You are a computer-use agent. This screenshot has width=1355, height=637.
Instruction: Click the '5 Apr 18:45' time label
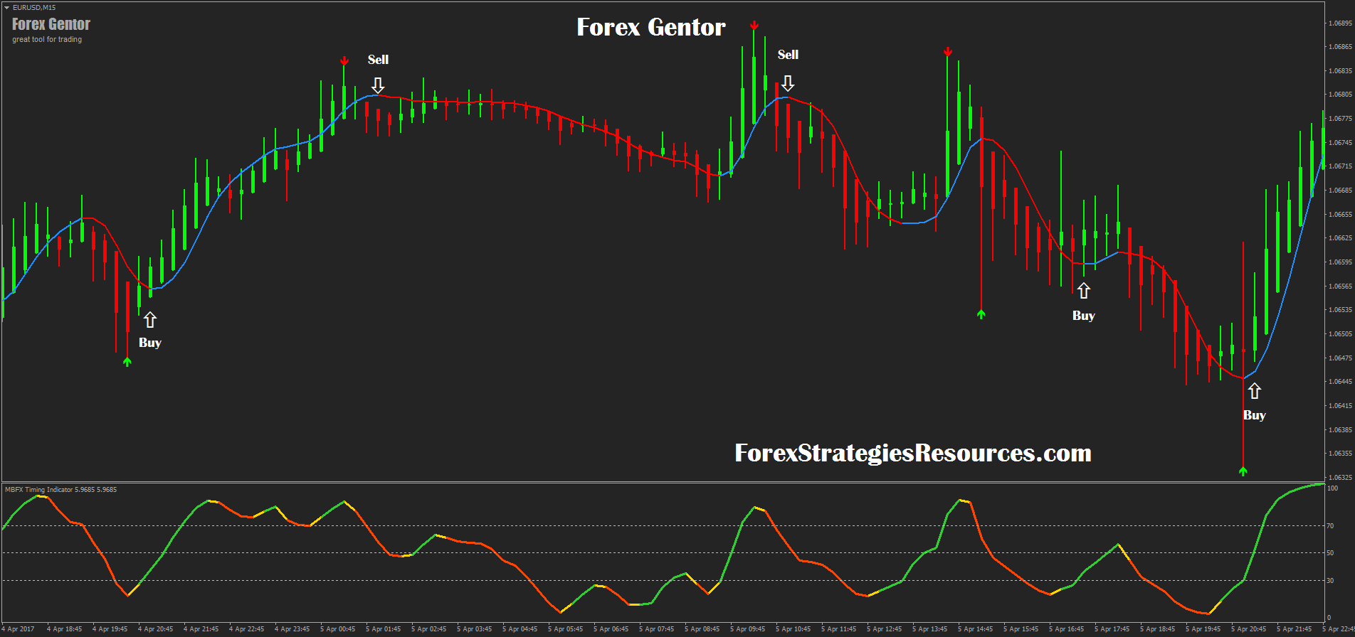1158,629
